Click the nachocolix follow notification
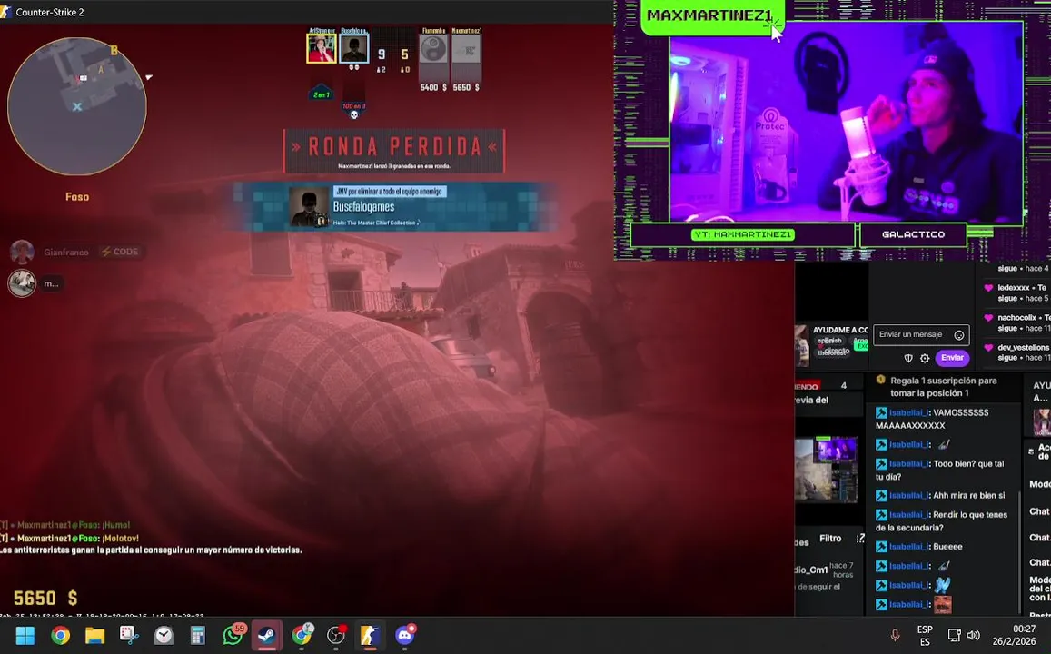Viewport: 1051px width, 654px height. click(x=1016, y=322)
